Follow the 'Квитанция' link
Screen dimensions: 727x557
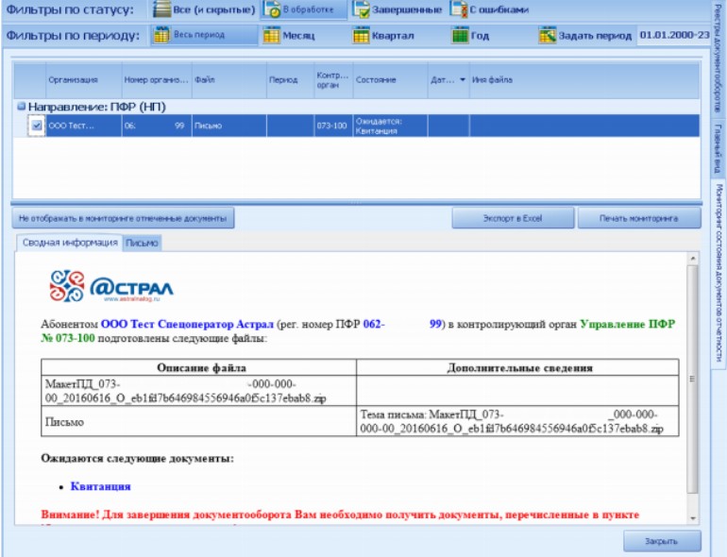[x=100, y=486]
